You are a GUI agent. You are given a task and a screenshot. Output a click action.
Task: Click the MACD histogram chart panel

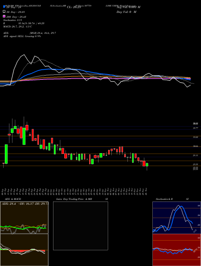[24, 250]
